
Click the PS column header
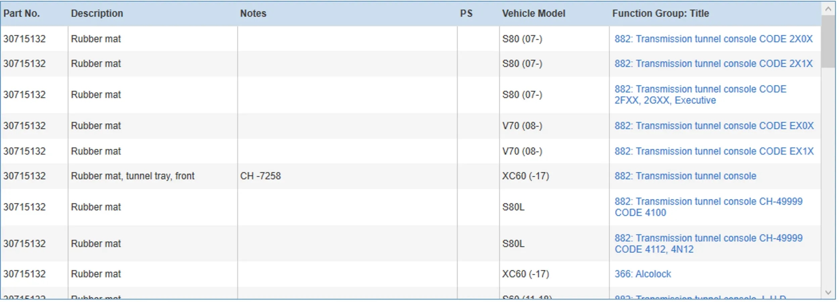click(466, 13)
